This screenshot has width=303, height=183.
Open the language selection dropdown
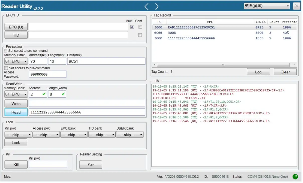click(267, 6)
